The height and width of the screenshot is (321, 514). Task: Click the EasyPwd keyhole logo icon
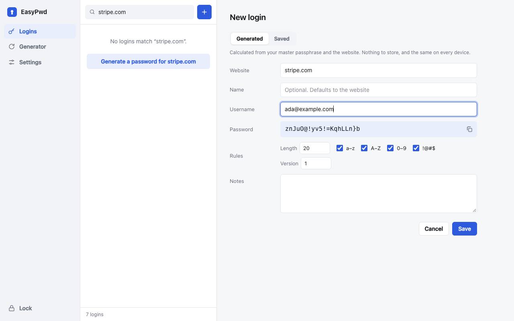point(12,12)
